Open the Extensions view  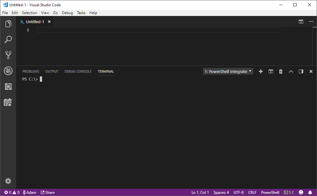(8, 86)
